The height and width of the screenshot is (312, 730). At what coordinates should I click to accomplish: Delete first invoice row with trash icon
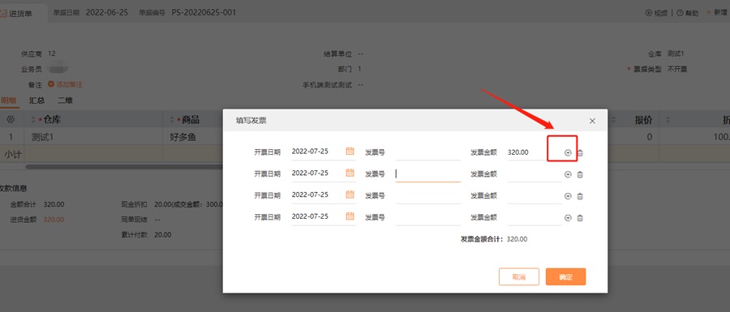[580, 152]
